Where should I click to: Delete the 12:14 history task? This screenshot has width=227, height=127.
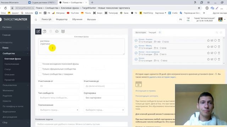pyautogui.click(x=219, y=47)
